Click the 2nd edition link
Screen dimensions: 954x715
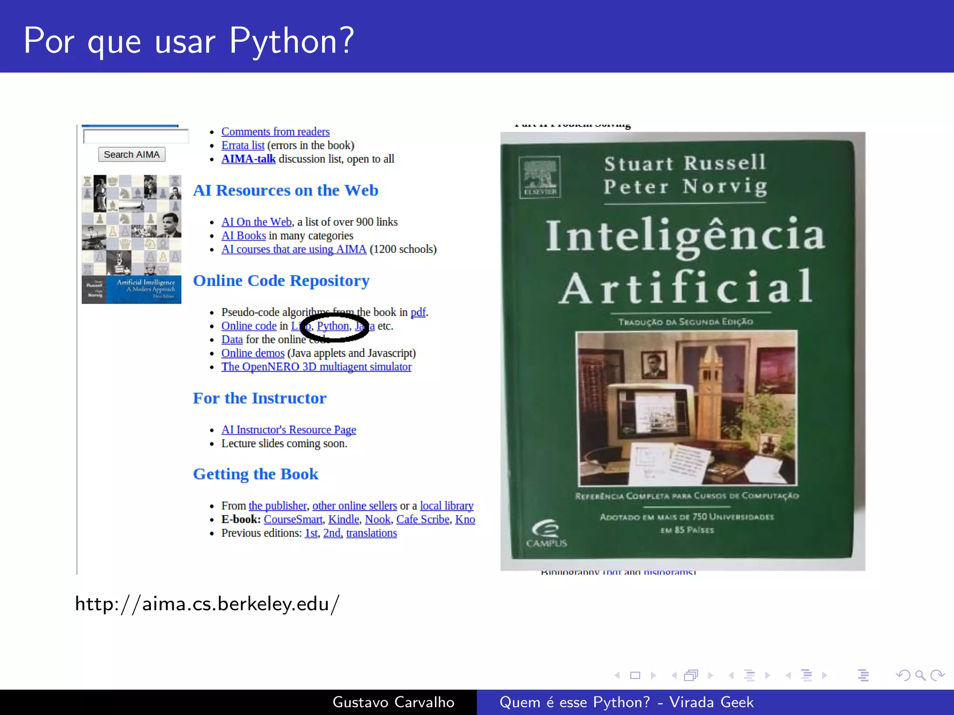tap(333, 533)
